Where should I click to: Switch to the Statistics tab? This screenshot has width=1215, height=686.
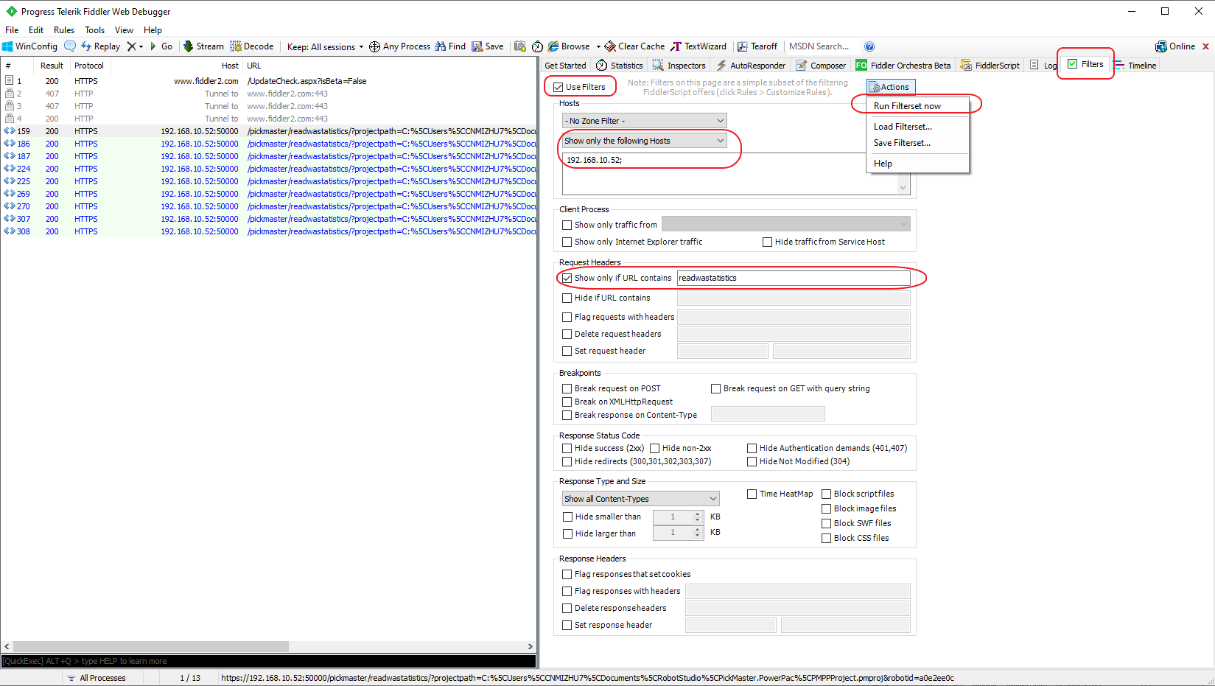[x=620, y=66]
